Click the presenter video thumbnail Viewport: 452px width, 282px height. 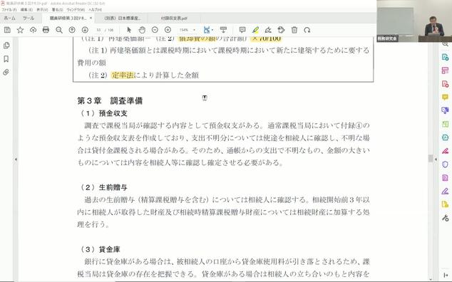click(x=414, y=21)
